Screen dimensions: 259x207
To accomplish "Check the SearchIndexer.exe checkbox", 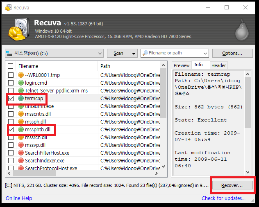I will tap(11, 160).
